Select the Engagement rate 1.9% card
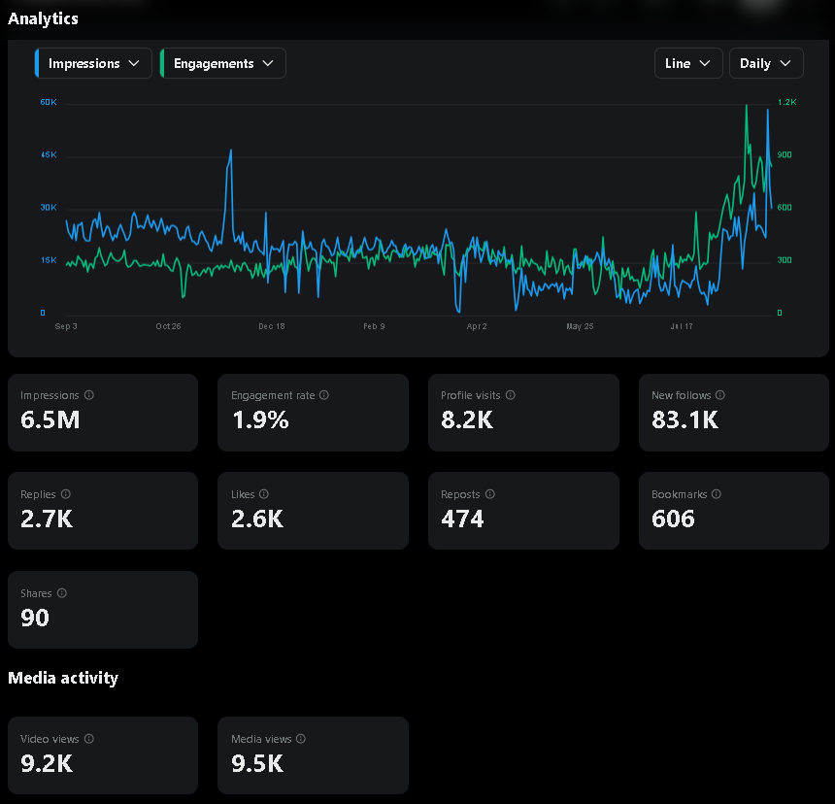835x804 pixels. pos(313,413)
